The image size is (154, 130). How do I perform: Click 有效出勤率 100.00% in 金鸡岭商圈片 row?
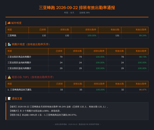(142, 63)
